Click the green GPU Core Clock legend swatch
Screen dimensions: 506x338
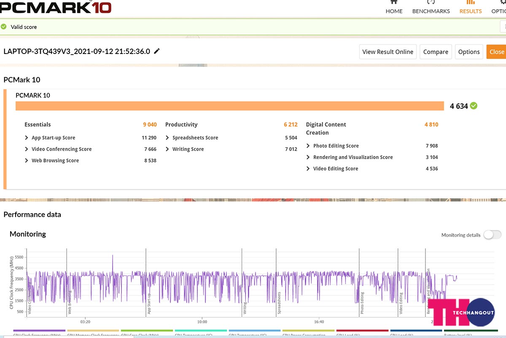147,331
